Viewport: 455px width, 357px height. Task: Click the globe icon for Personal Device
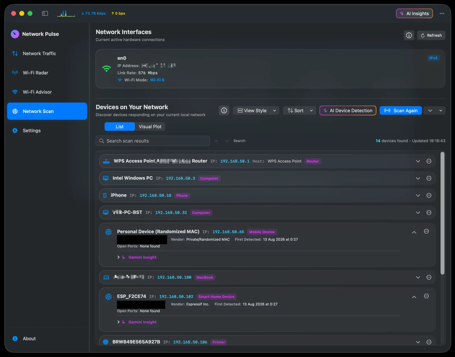108,232
